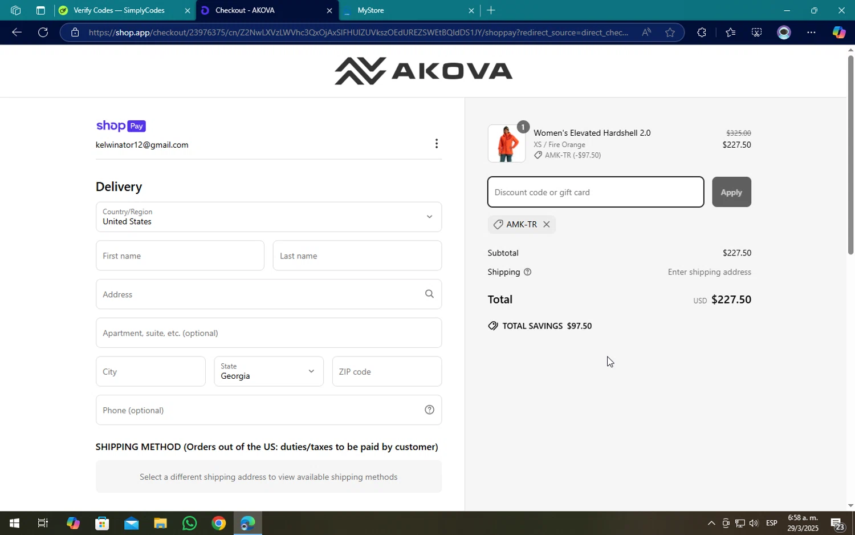
Task: Open browser essentials icon
Action: coord(756,33)
